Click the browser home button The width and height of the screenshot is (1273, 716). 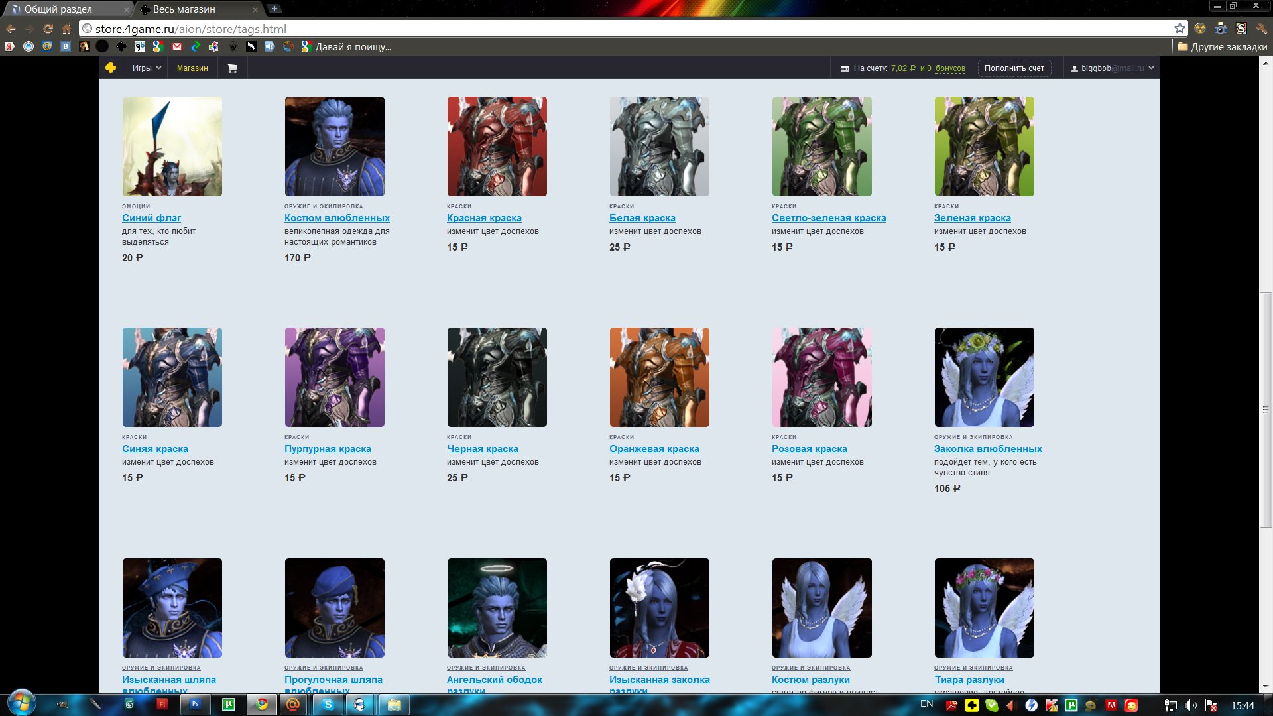pyautogui.click(x=66, y=29)
